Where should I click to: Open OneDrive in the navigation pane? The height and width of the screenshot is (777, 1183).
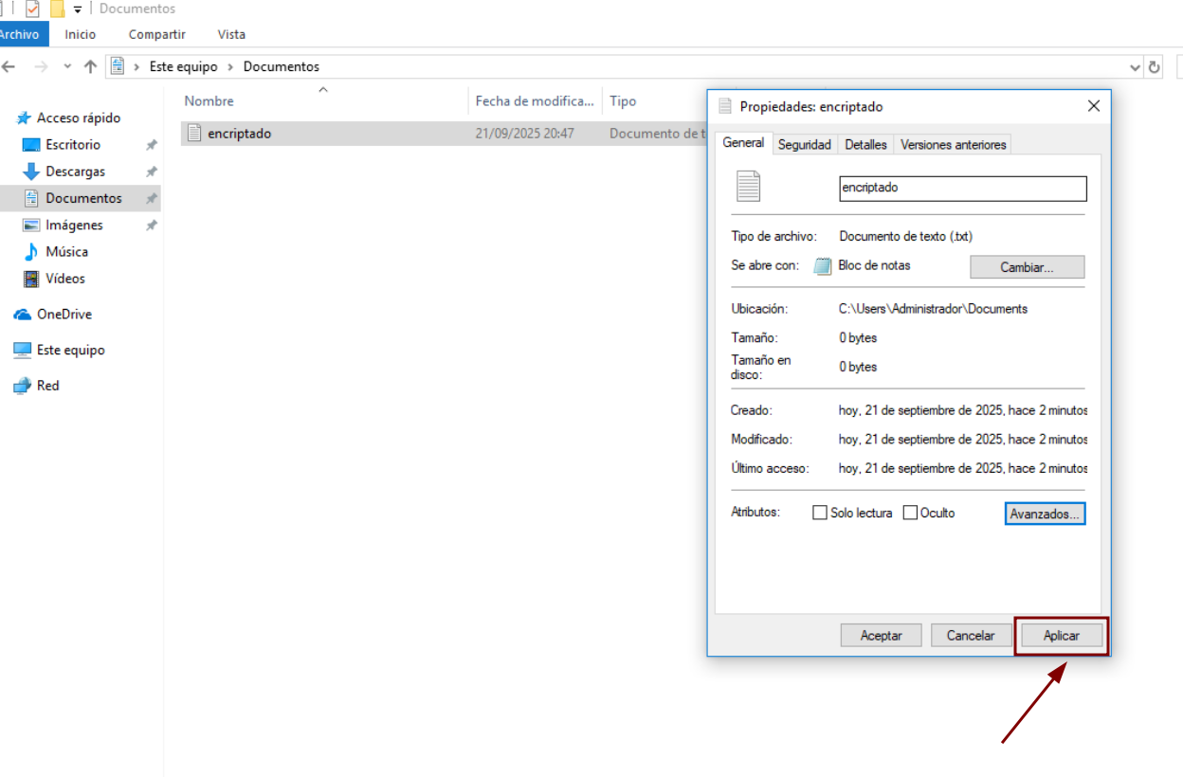click(64, 314)
